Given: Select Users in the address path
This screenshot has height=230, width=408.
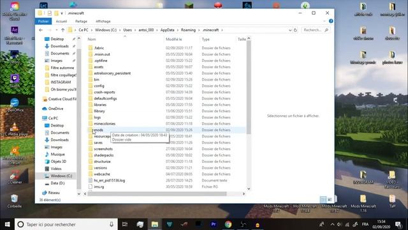Looking at the screenshot, I should point(127,30).
